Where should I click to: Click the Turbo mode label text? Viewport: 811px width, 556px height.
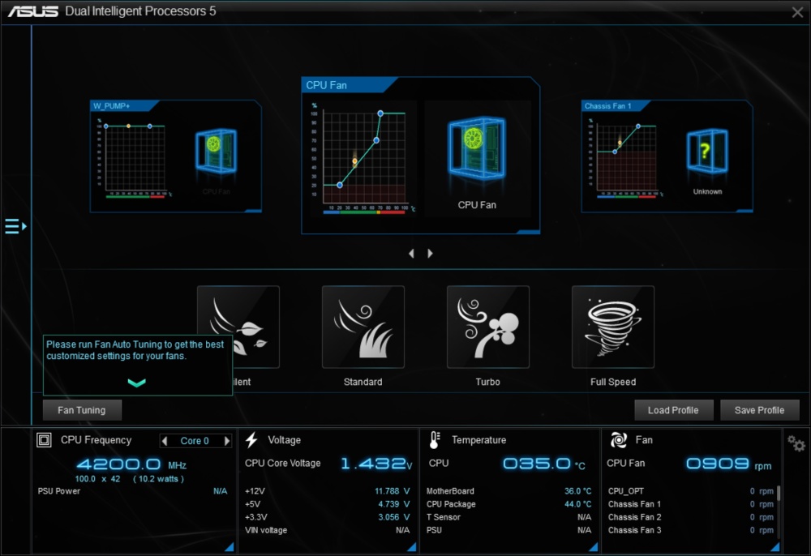coord(487,382)
